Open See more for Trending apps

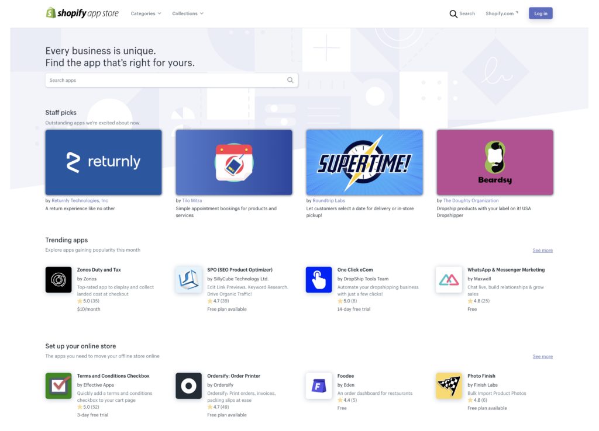[x=542, y=250]
